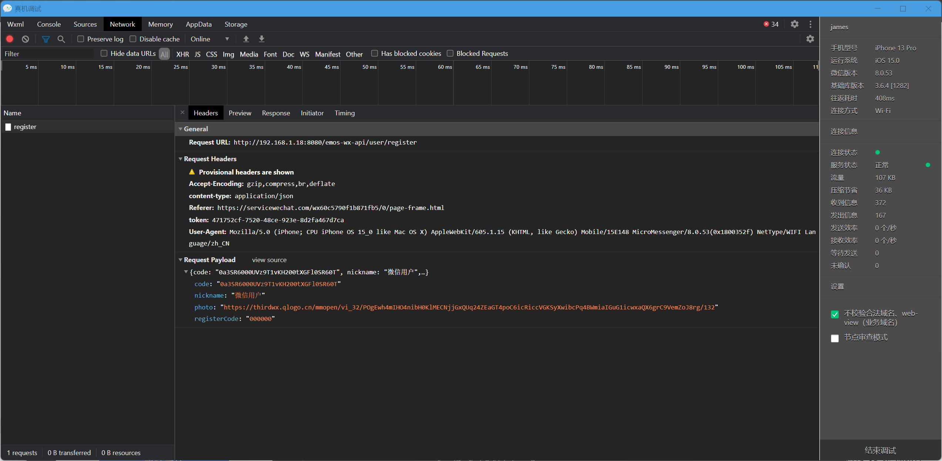
Task: Open DevTools settings gear beside error count
Action: pos(794,24)
